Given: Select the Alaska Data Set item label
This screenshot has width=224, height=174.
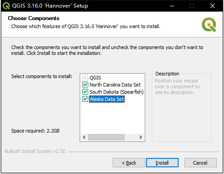Looking at the screenshot, I should coord(107,99).
